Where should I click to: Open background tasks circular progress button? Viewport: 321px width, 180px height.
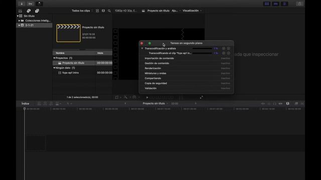point(39,3)
